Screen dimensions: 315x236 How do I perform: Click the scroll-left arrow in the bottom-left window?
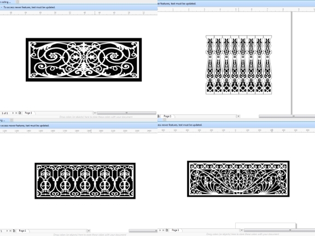tap(89, 231)
